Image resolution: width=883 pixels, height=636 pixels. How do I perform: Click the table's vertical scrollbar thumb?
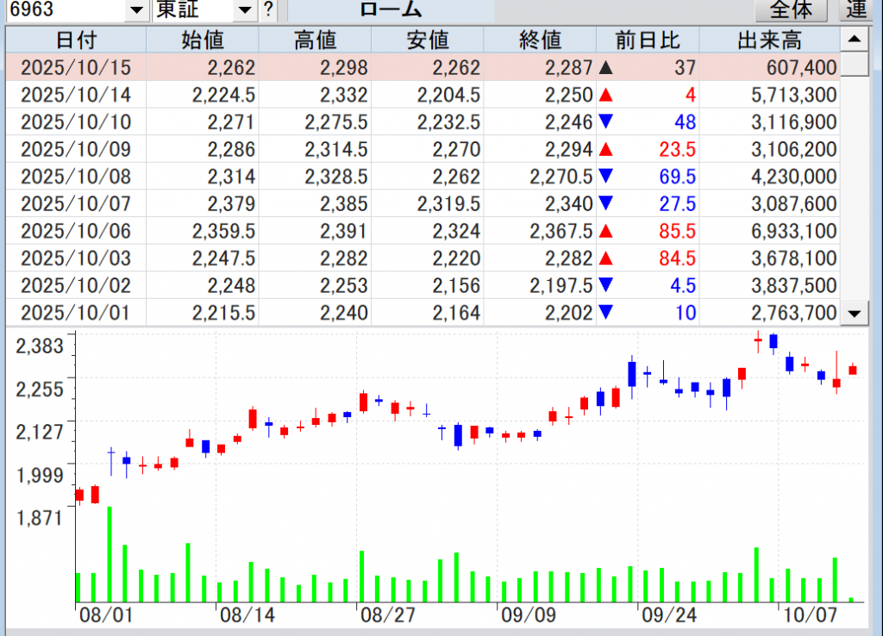(854, 65)
